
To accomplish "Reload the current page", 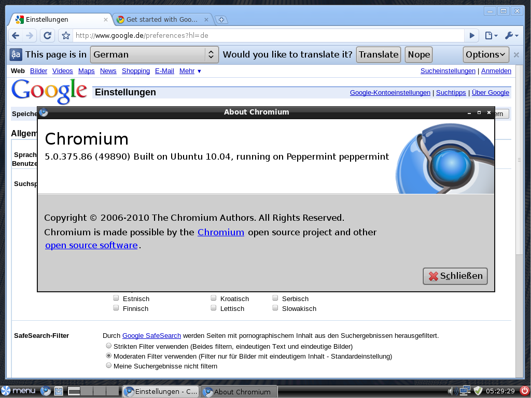I will 47,36.
